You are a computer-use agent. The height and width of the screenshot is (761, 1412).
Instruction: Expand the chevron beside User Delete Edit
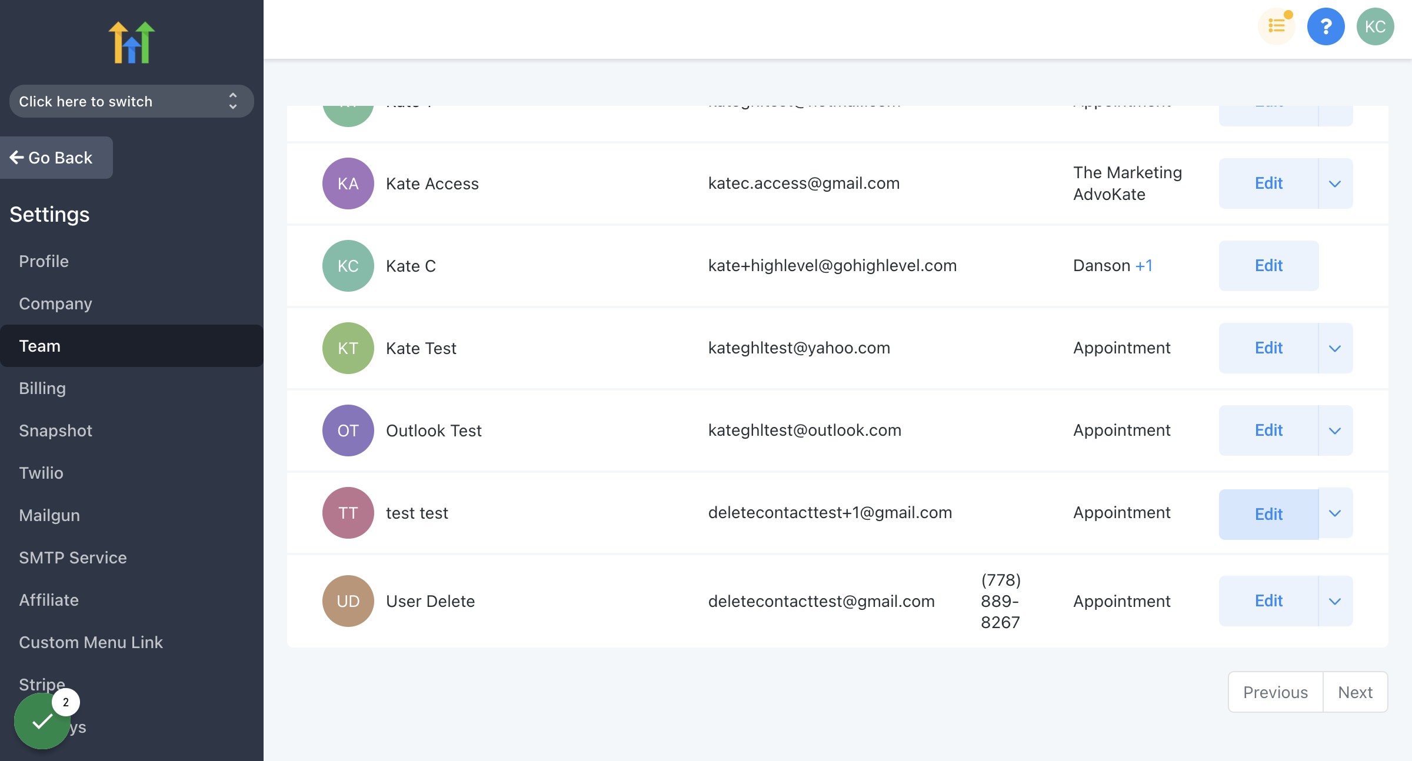click(1336, 601)
